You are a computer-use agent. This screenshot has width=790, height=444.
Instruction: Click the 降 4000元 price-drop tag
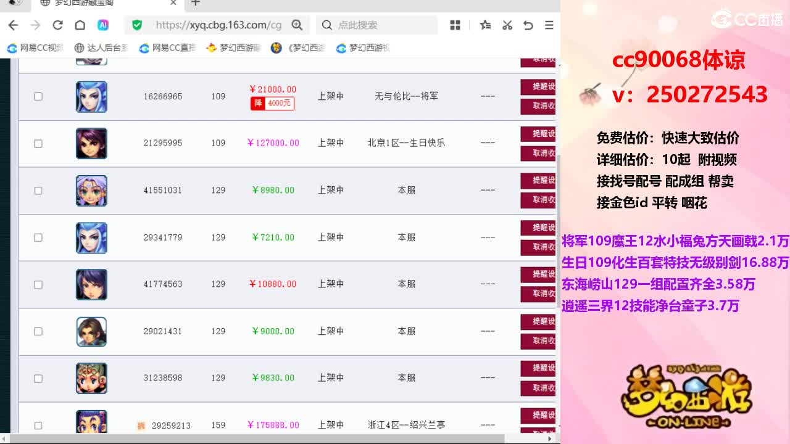pyautogui.click(x=272, y=103)
